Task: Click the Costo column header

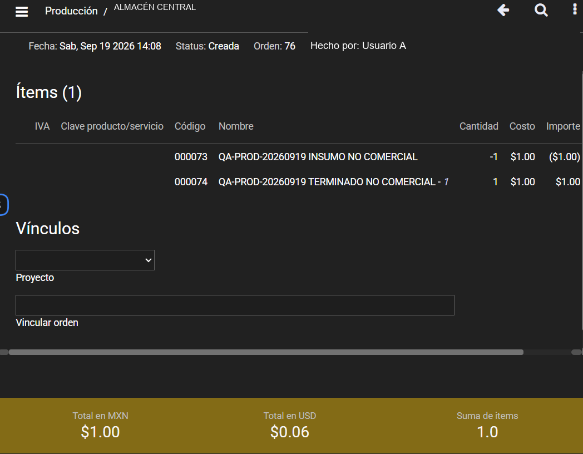Action: (522, 126)
